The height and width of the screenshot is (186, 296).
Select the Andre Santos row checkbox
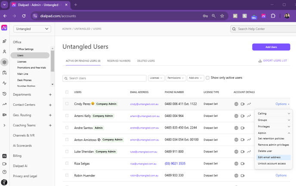(67, 128)
